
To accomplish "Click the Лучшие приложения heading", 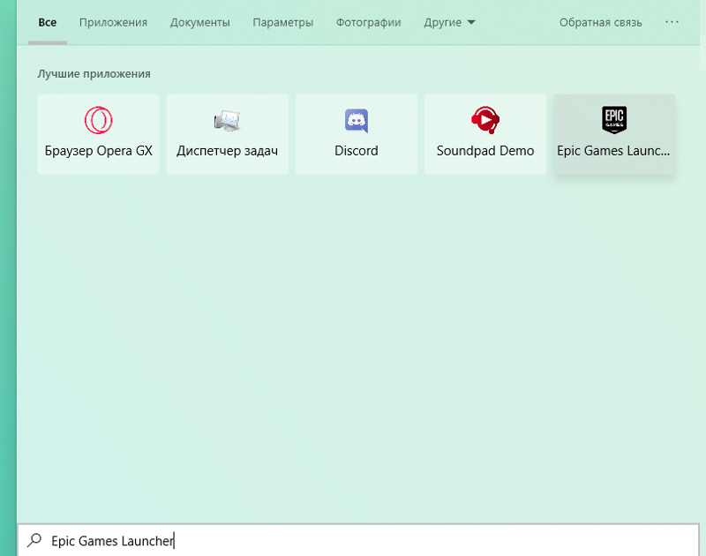I will click(x=94, y=74).
